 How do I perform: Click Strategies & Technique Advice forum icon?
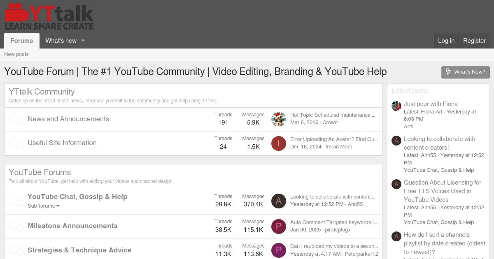(x=16, y=250)
